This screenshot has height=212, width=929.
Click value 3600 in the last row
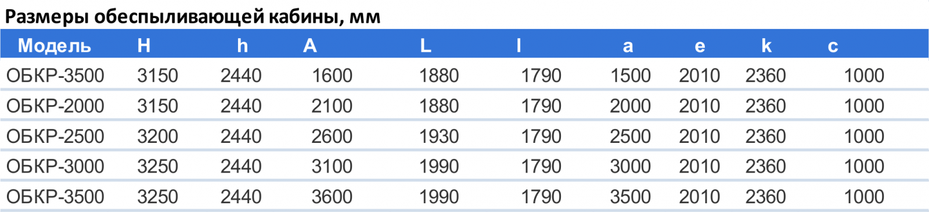pyautogui.click(x=332, y=196)
